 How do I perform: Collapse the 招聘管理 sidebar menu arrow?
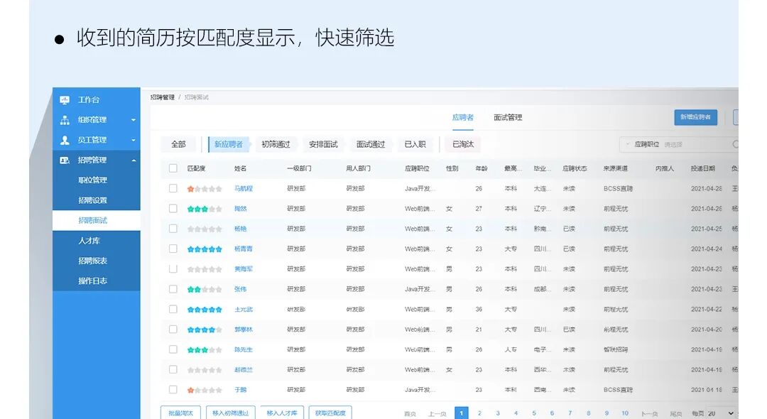[x=133, y=160]
